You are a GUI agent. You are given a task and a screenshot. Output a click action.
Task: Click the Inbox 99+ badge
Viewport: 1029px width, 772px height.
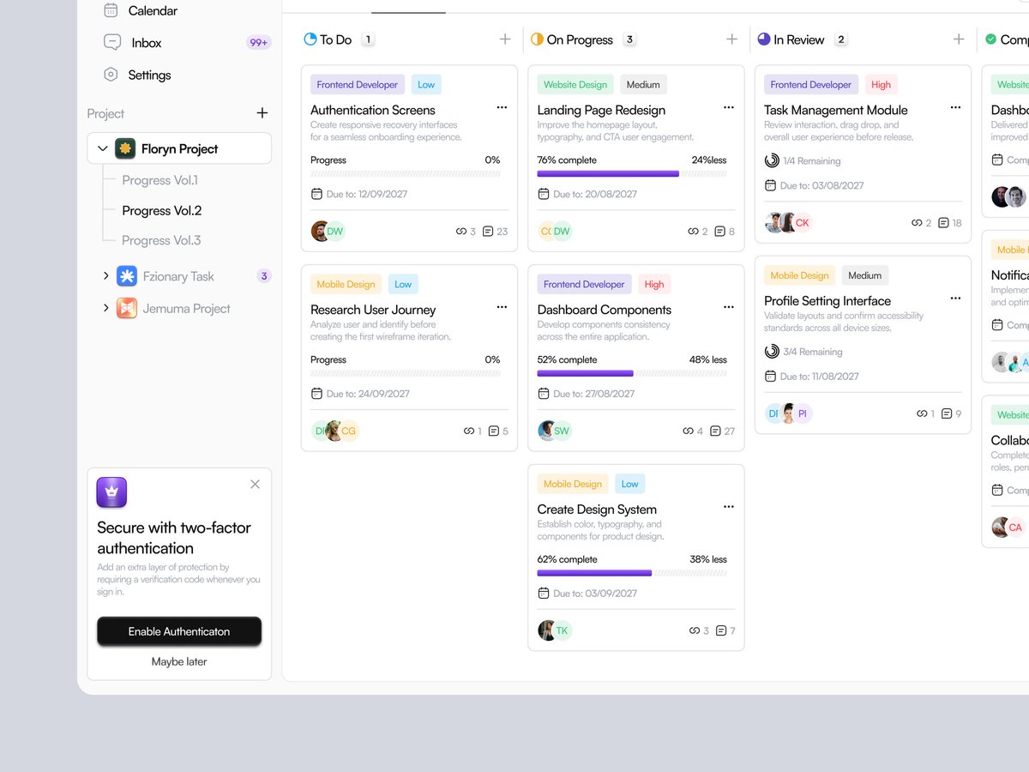coord(258,42)
